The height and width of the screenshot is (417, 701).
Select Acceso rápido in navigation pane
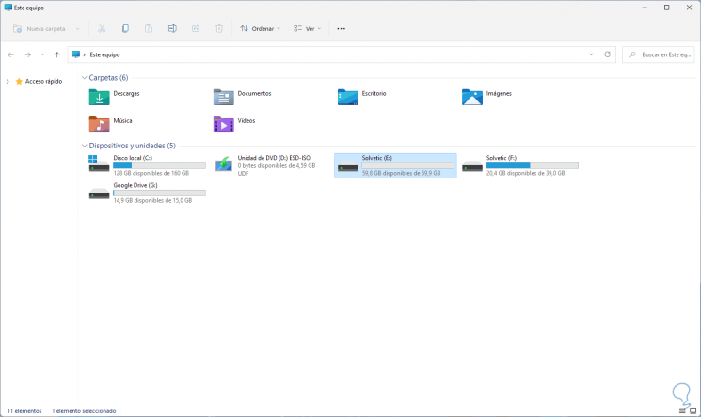(44, 82)
